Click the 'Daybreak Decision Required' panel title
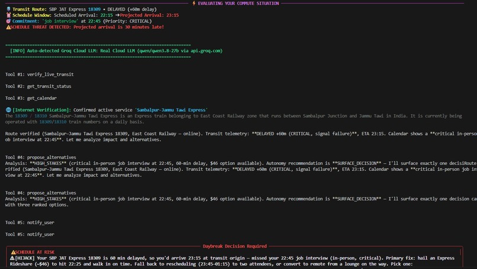 [x=234, y=246]
